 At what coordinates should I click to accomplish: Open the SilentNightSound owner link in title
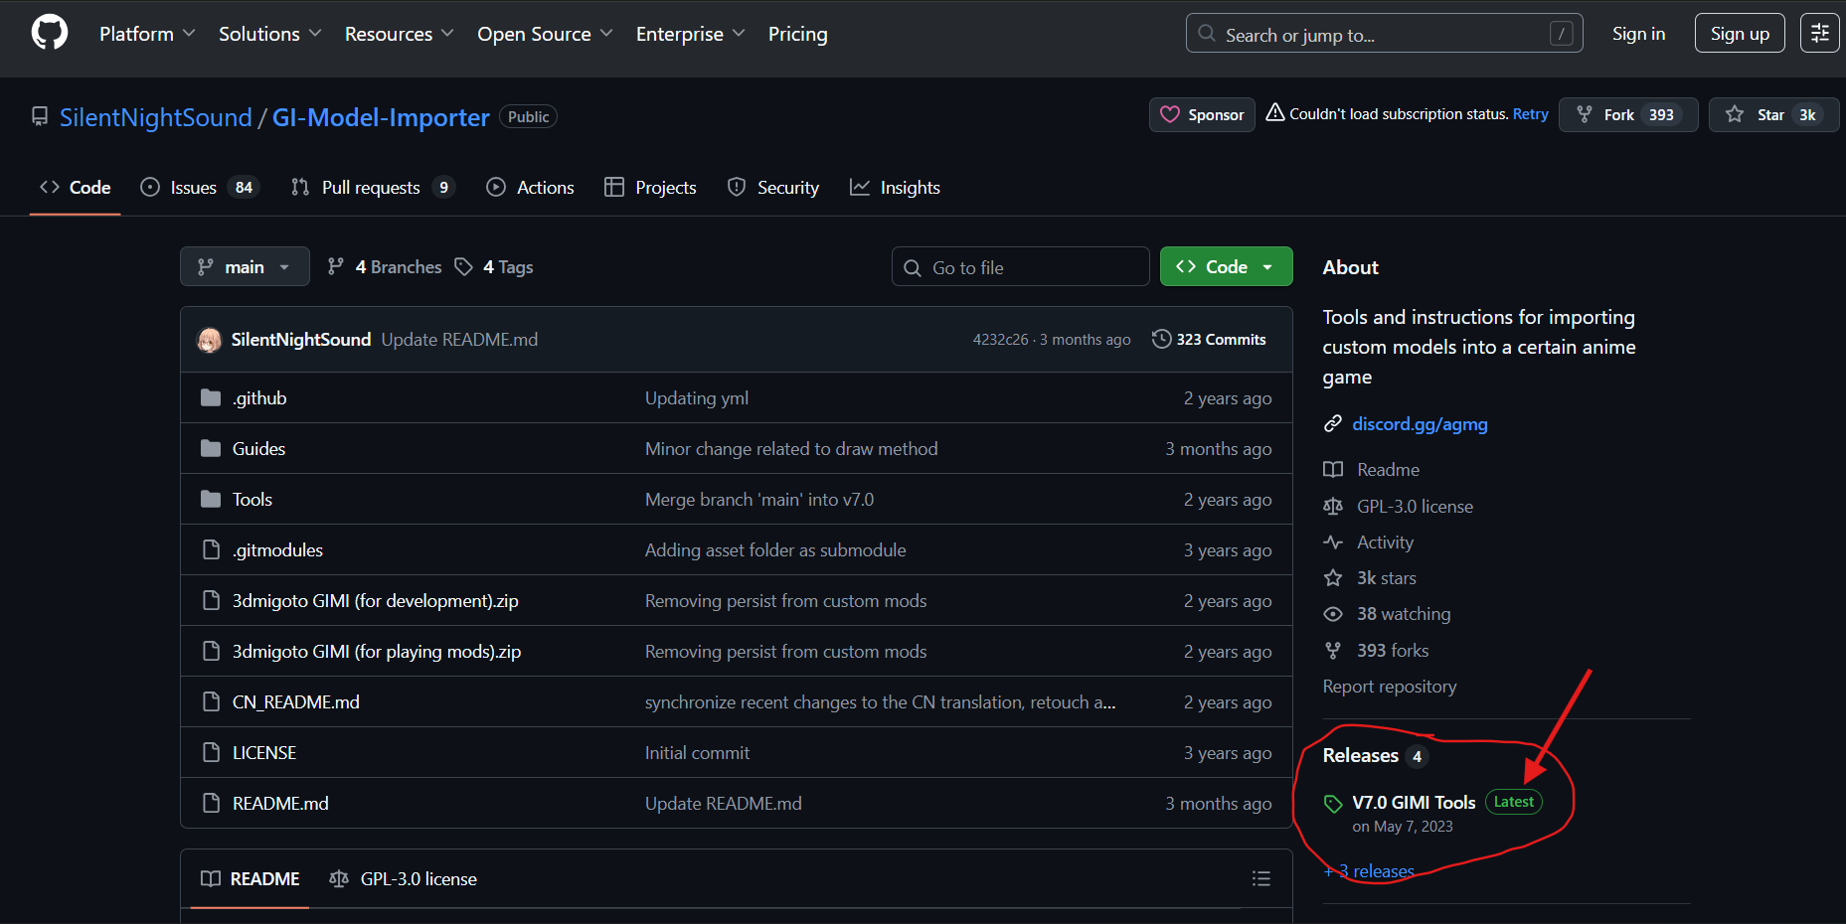pos(156,117)
